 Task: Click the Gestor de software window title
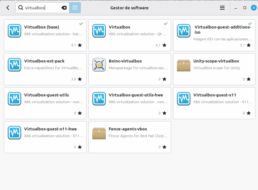pos(129,8)
